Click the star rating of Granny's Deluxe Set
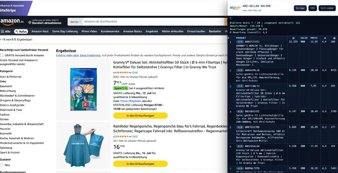 point(123,72)
